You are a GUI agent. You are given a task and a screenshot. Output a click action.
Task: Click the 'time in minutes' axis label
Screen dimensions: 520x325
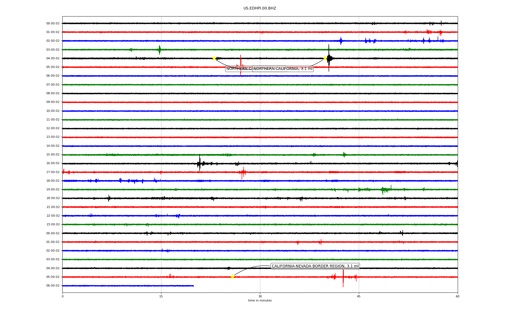click(260, 300)
